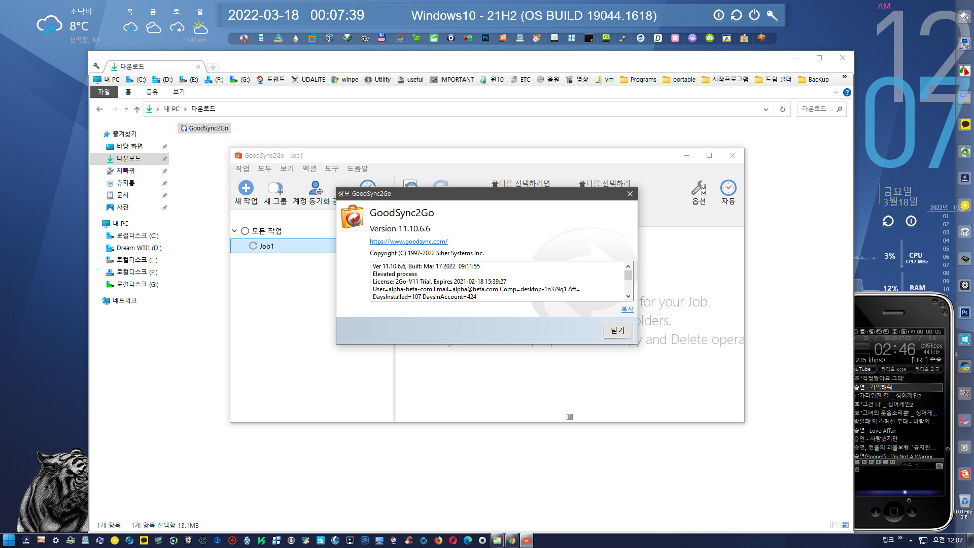Click the Photoshop icon in right dock
974x548 pixels.
(x=965, y=313)
